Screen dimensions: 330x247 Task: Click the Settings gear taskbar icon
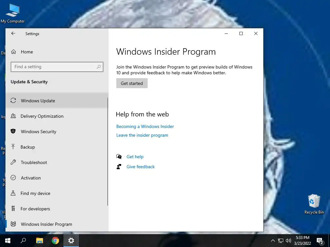tap(71, 241)
